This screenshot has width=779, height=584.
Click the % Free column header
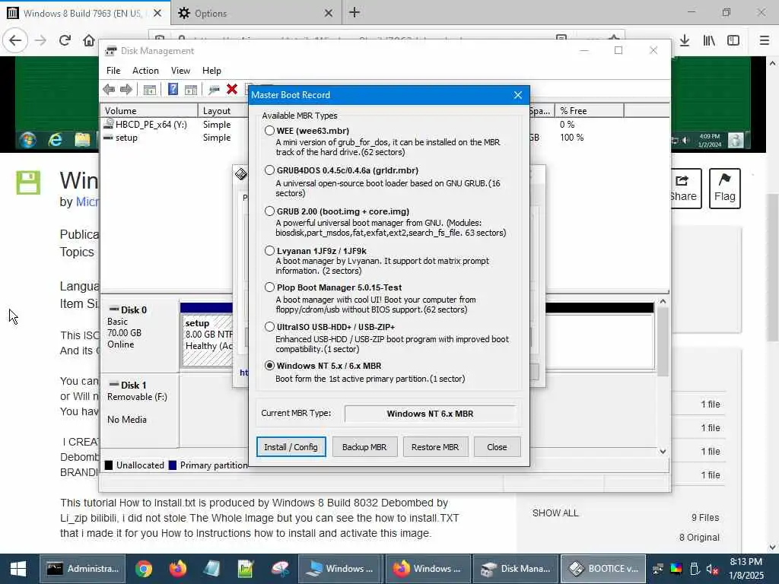[590, 111]
